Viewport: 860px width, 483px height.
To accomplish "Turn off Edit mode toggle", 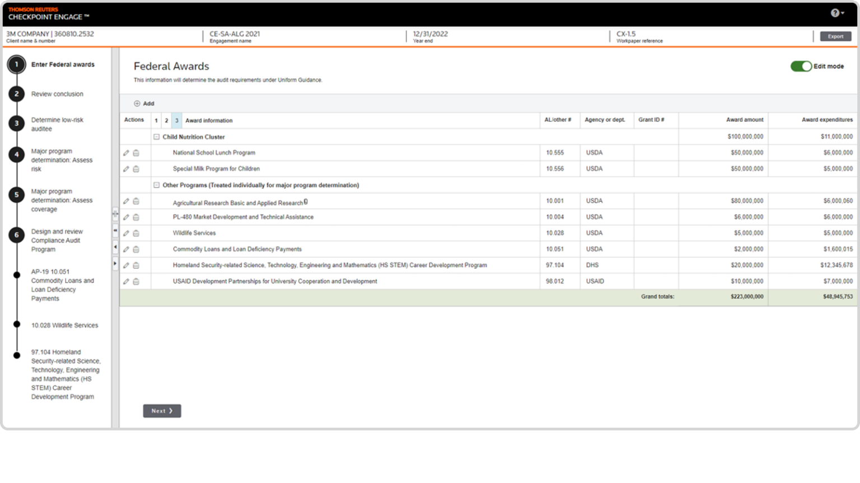I will 801,67.
